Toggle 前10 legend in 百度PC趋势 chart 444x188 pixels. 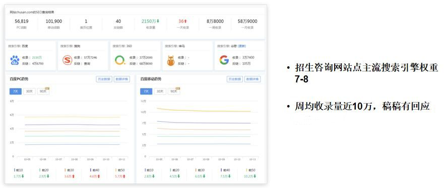(19, 170)
